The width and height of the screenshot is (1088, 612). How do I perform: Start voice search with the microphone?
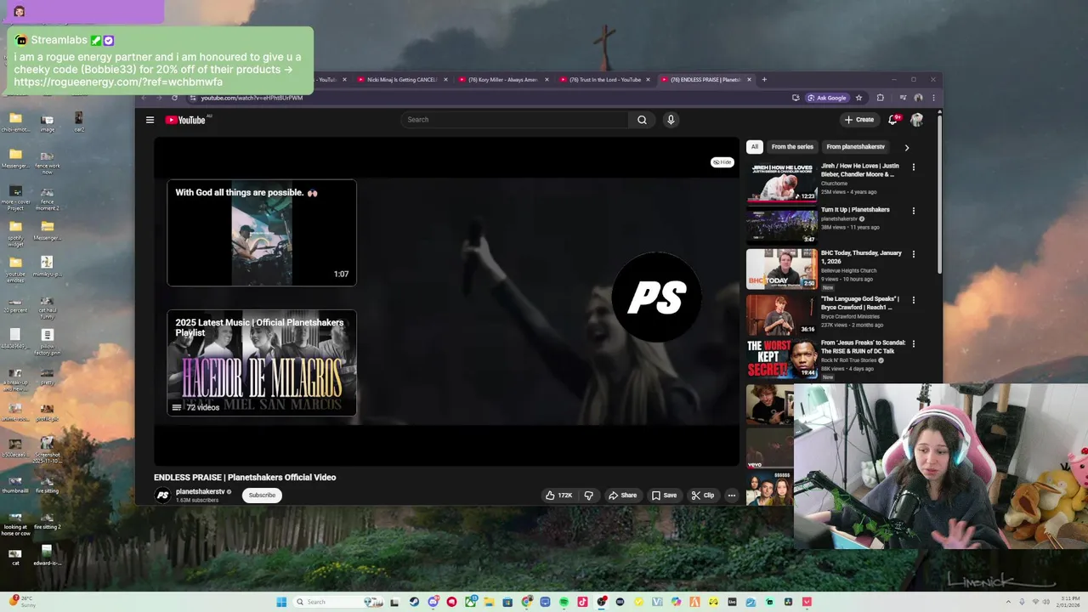coord(671,120)
